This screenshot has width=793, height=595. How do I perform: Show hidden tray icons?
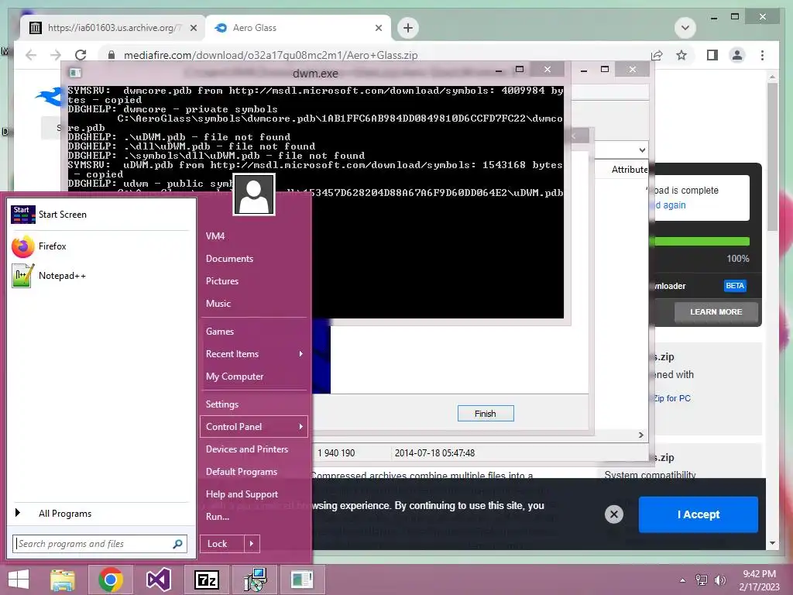click(683, 580)
